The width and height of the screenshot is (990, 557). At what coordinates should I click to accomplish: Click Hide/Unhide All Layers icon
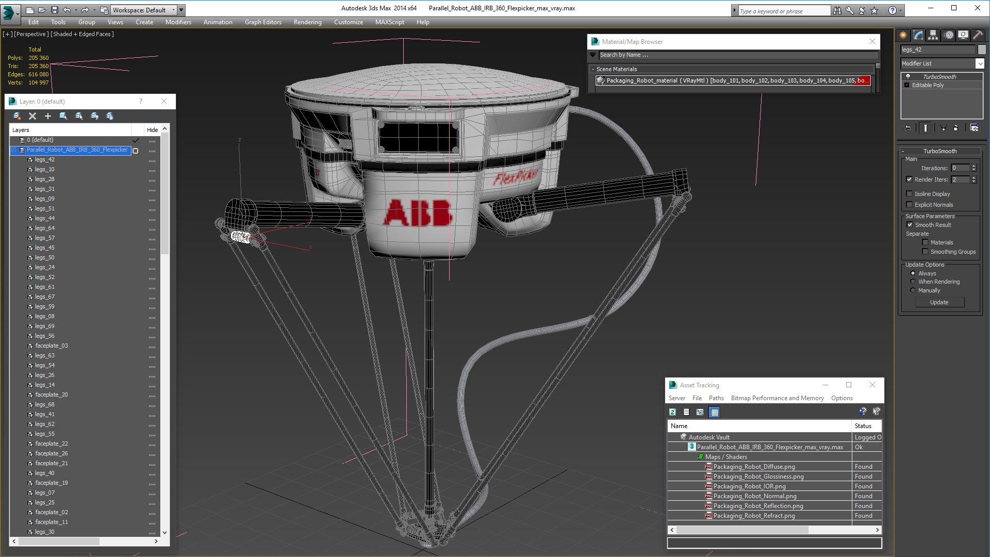tap(94, 116)
